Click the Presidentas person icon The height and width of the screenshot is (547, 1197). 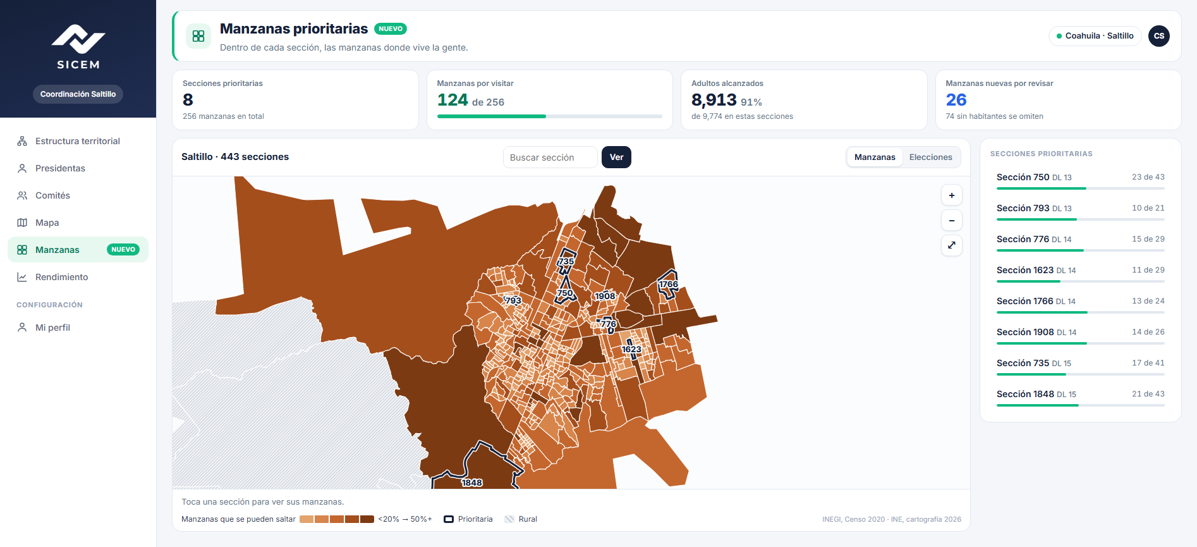22,168
